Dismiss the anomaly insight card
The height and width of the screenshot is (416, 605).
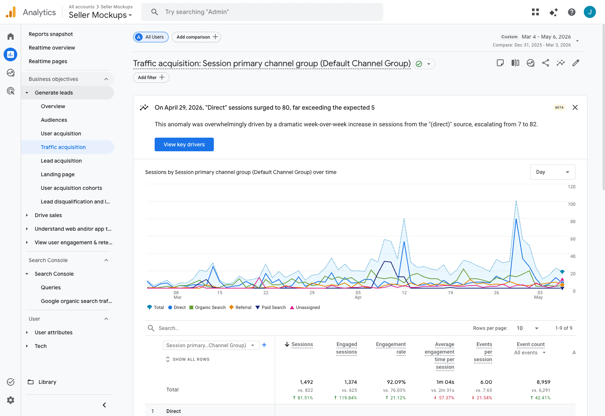point(575,107)
